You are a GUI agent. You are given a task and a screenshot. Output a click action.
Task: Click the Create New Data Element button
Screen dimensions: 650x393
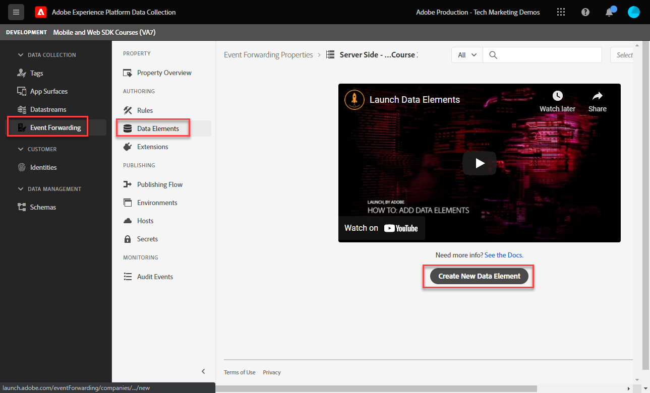[x=479, y=276]
